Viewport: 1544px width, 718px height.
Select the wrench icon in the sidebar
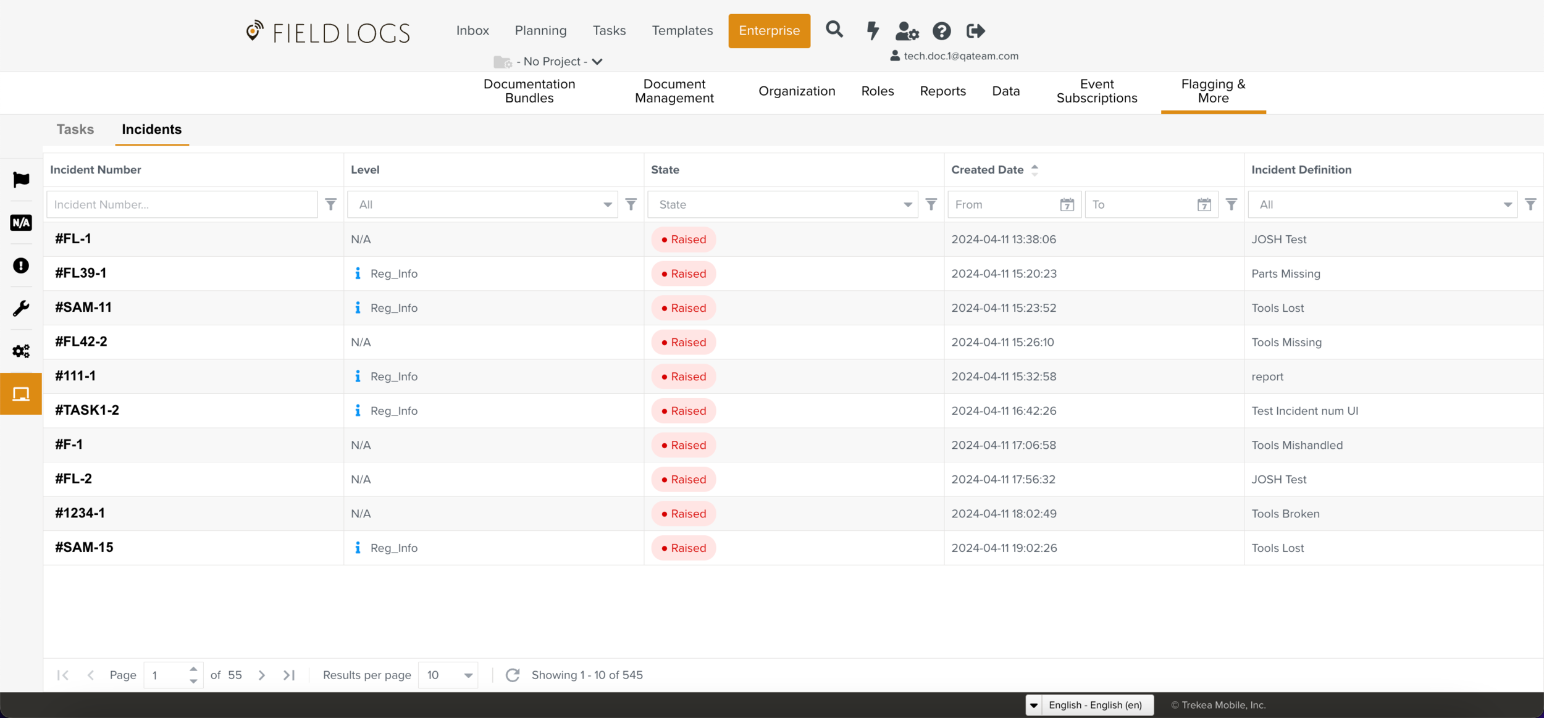[x=21, y=308]
